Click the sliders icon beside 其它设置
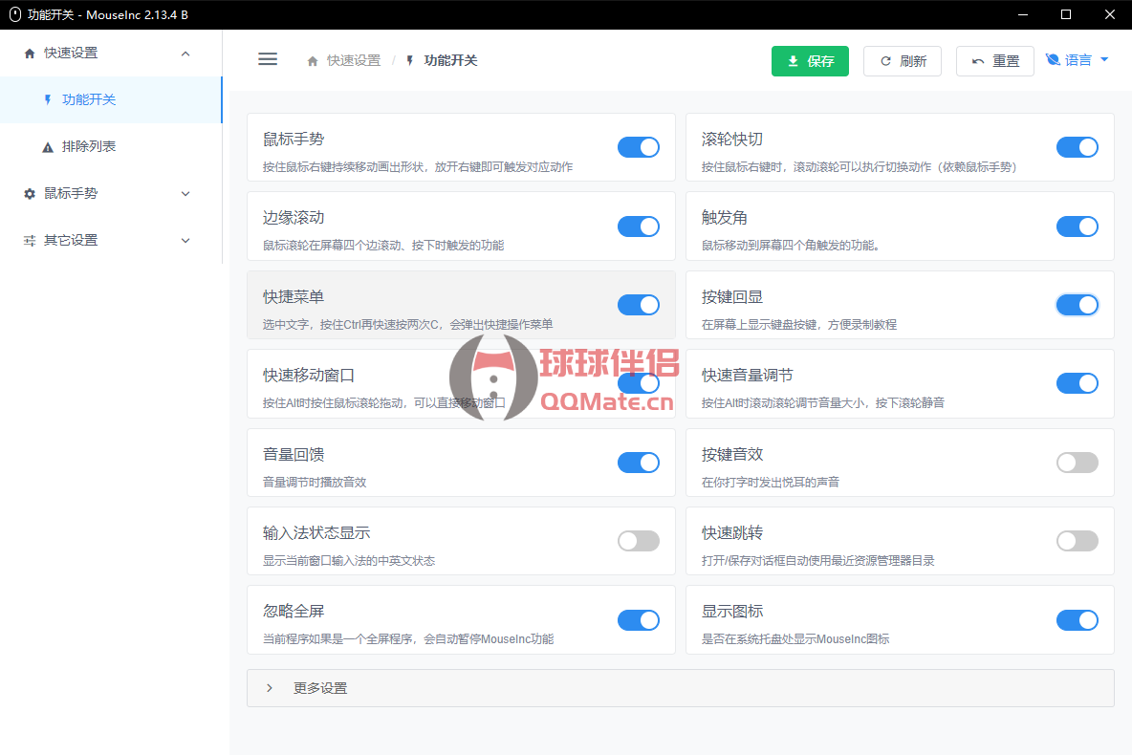This screenshot has width=1132, height=755. pyautogui.click(x=30, y=241)
